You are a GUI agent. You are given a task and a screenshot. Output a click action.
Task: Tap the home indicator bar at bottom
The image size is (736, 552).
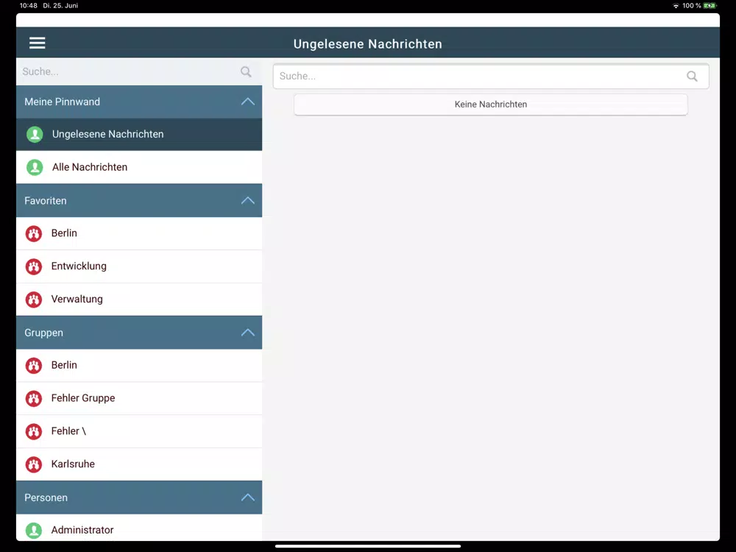pyautogui.click(x=368, y=546)
